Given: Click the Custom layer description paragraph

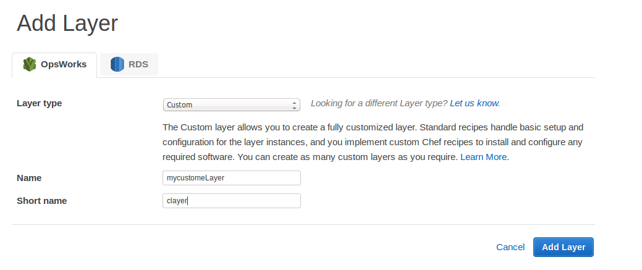Looking at the screenshot, I should pyautogui.click(x=373, y=142).
